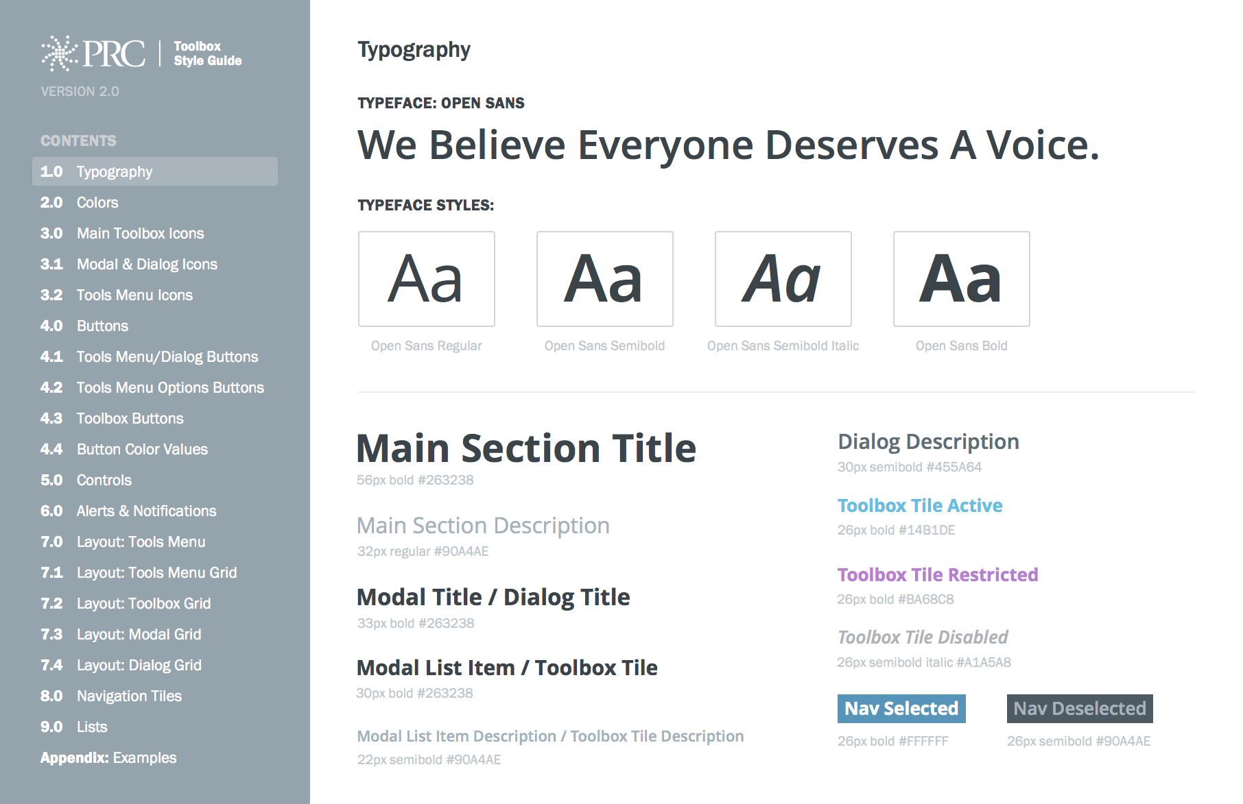Click the Open Sans Regular sample tile
Screen dimensions: 1243x804
[x=427, y=279]
